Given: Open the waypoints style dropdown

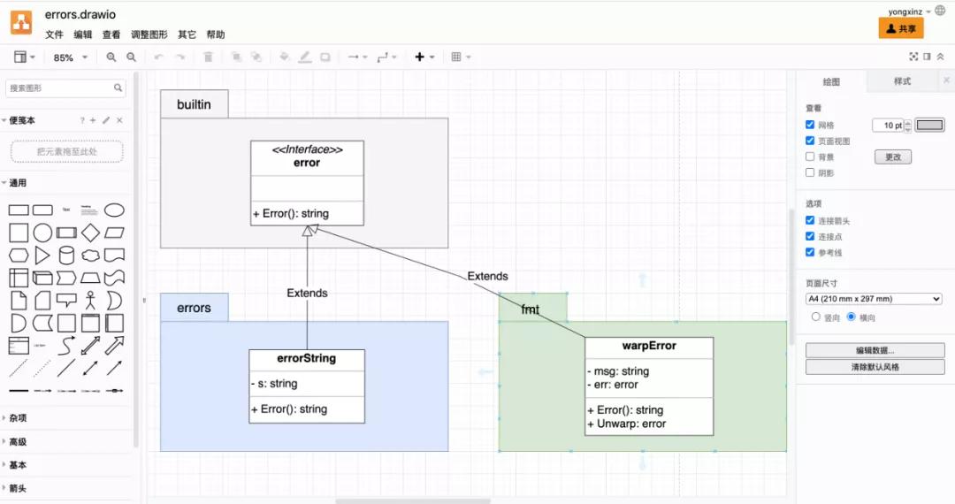Looking at the screenshot, I should tap(386, 57).
